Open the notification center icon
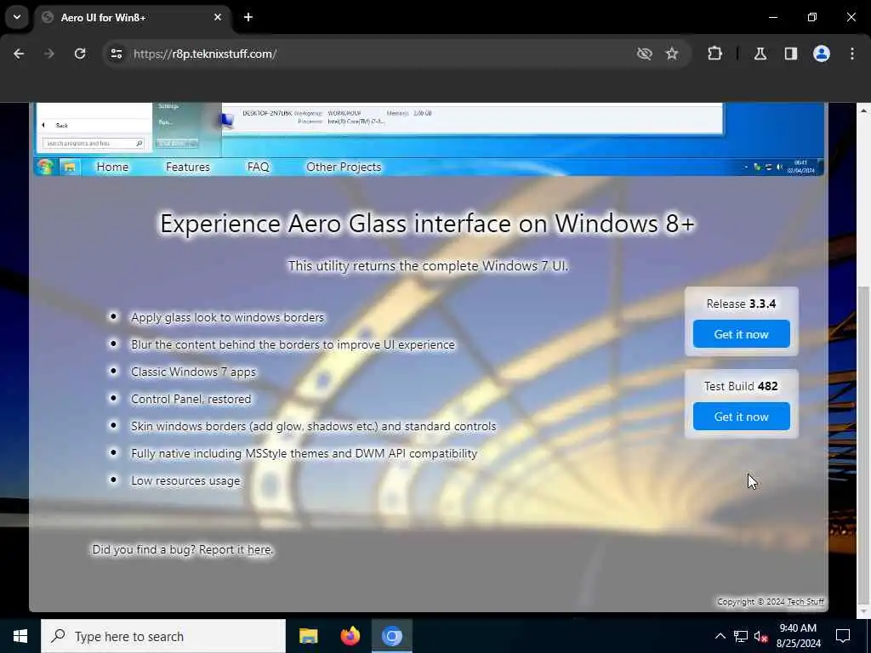This screenshot has width=871, height=653. (x=843, y=636)
